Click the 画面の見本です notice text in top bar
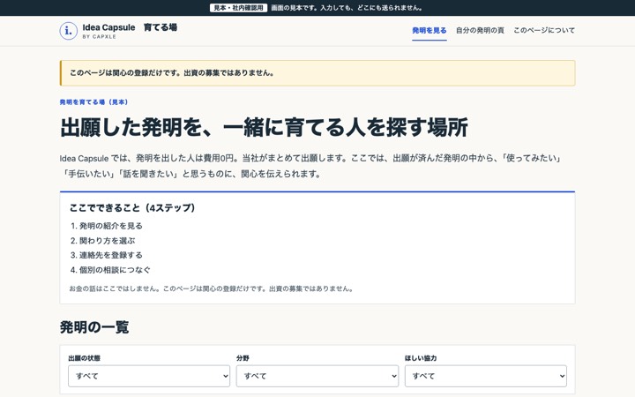Image resolution: width=635 pixels, height=397 pixels. [x=347, y=8]
